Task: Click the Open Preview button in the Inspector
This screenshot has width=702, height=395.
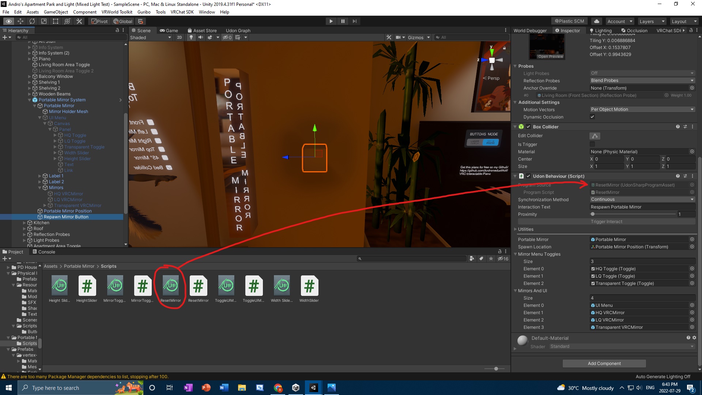Action: point(551,56)
